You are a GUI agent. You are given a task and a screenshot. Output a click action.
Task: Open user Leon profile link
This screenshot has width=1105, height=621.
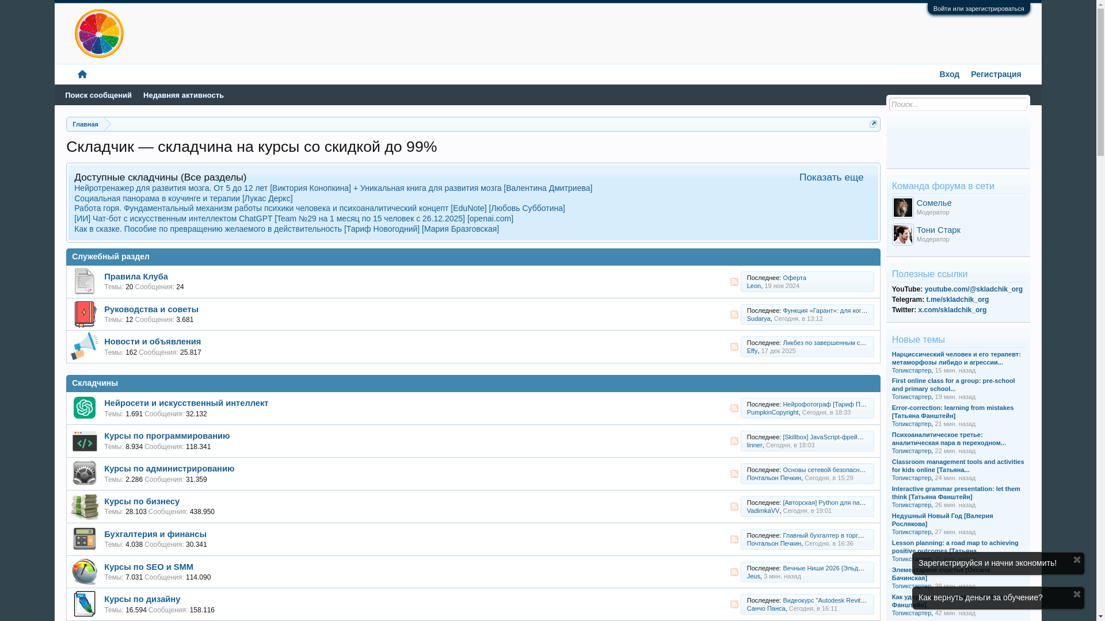pos(753,286)
